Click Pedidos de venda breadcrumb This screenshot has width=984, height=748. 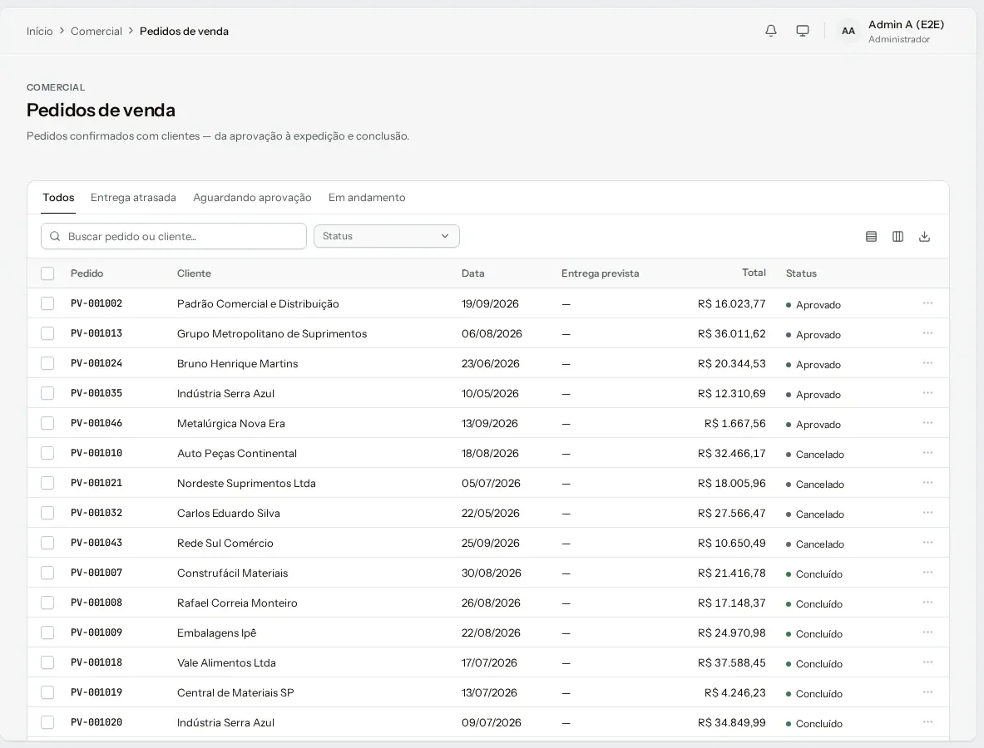tap(184, 32)
